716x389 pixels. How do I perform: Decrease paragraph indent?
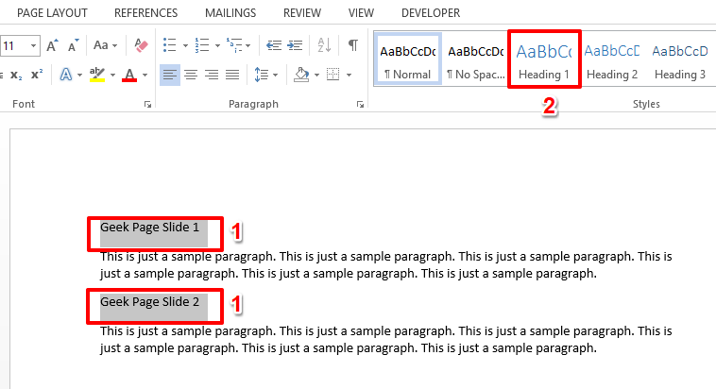[x=274, y=45]
